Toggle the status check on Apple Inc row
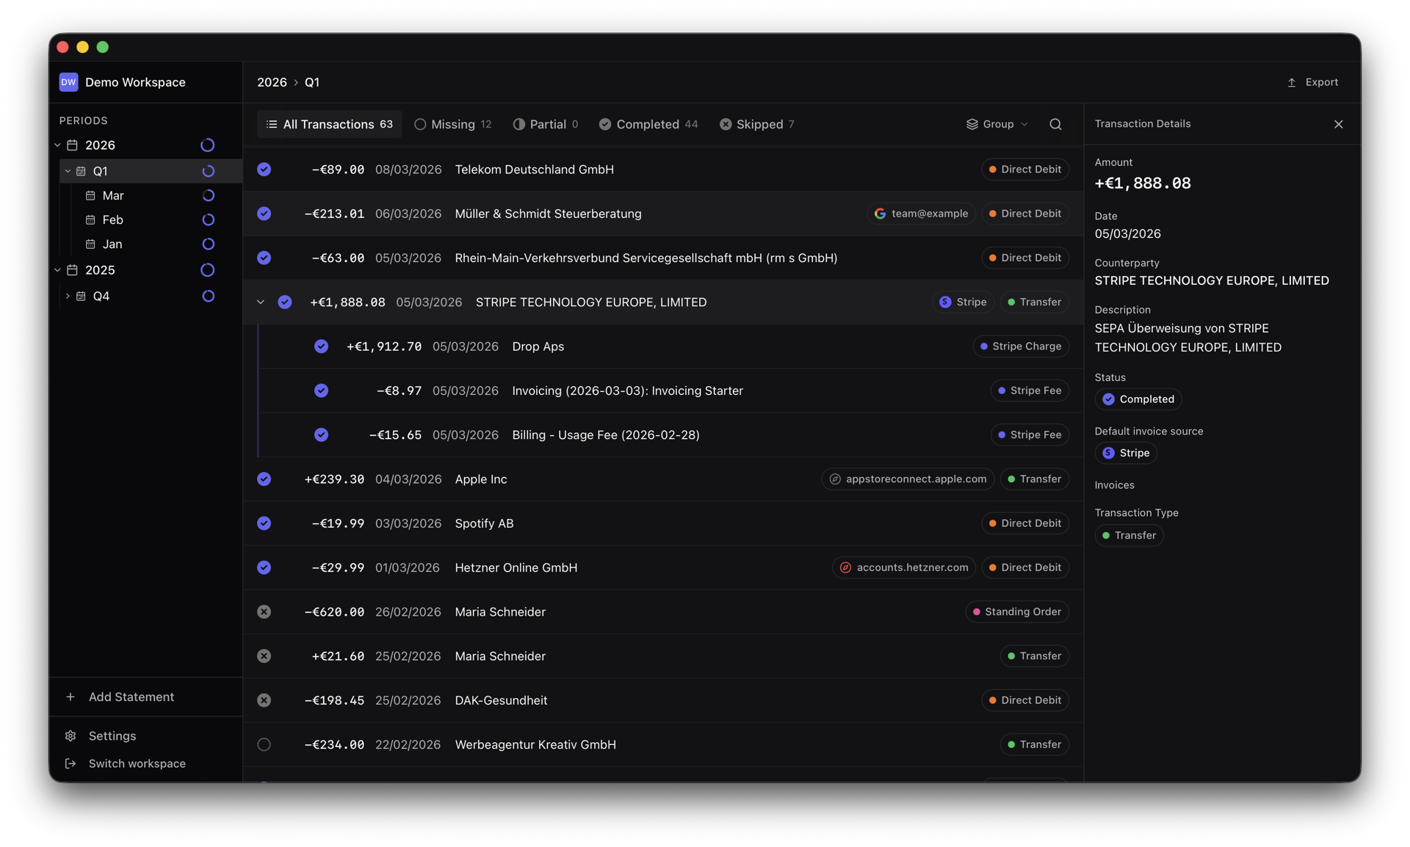Screen dimensions: 1410x847 [264, 479]
